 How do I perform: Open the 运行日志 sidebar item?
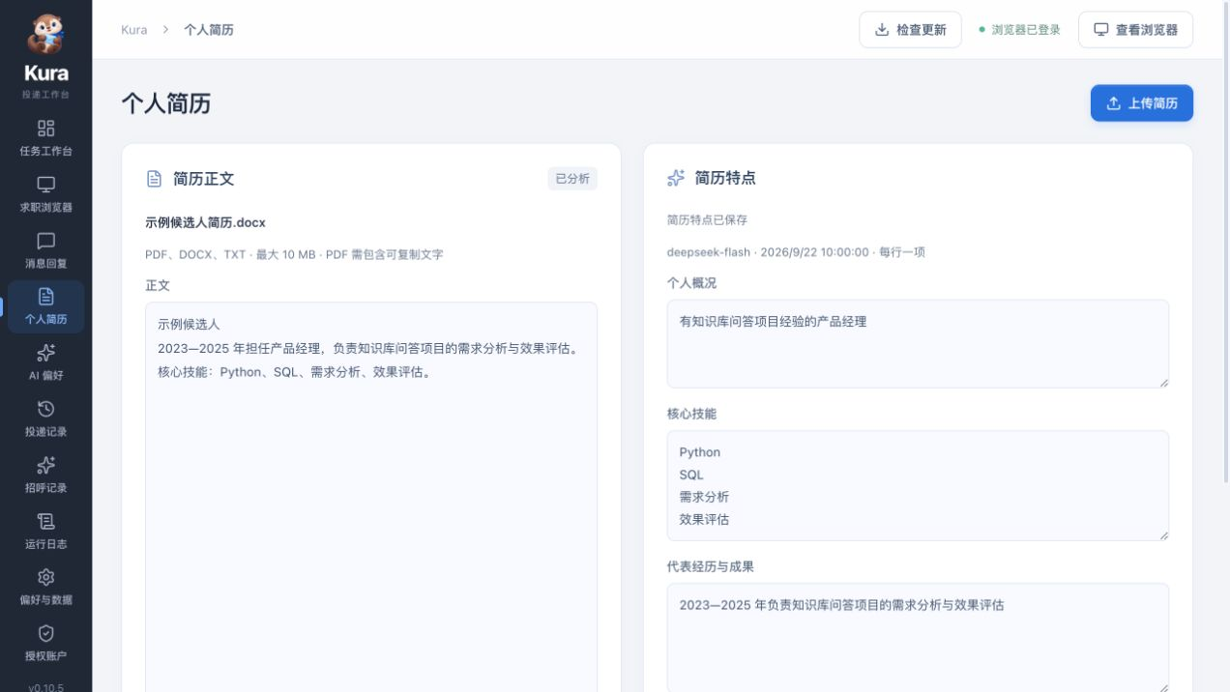(x=45, y=531)
